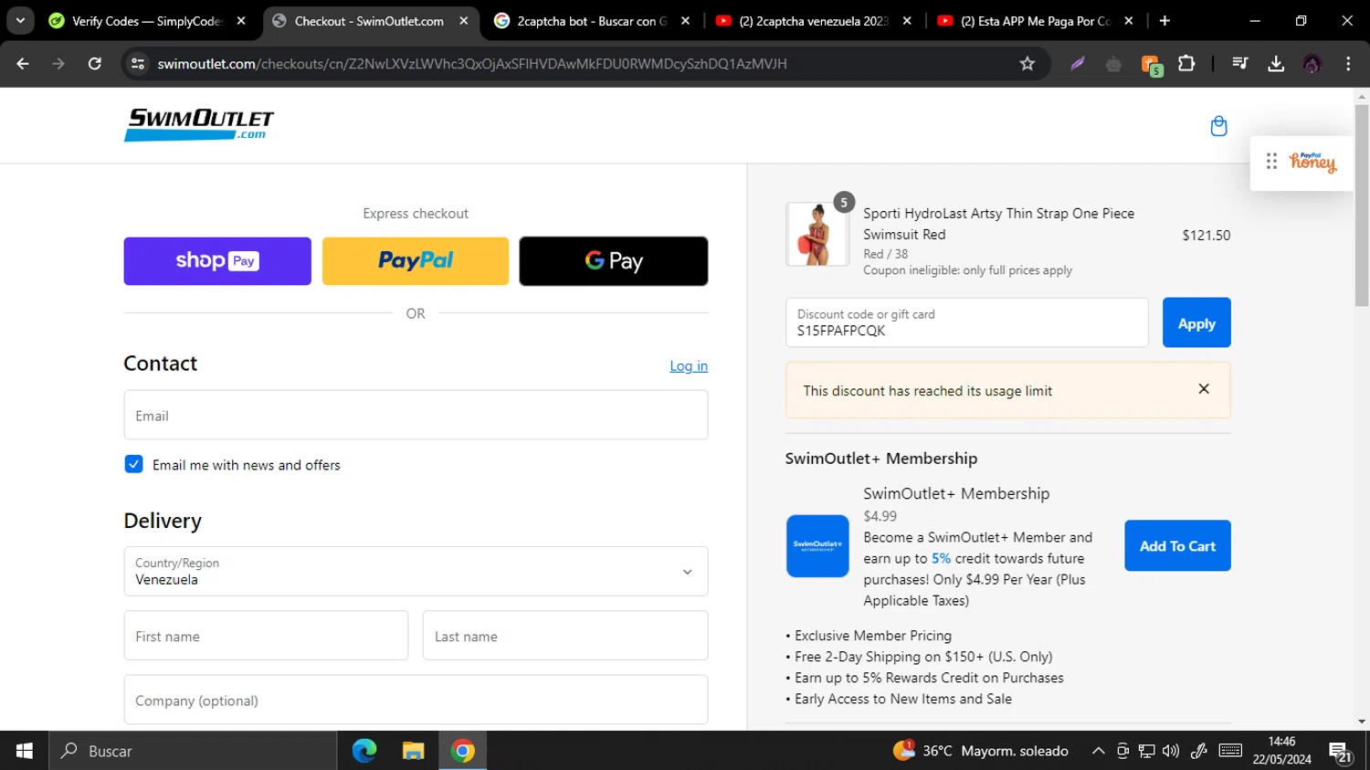The width and height of the screenshot is (1370, 770).
Task: Click the purple feather extension icon
Action: point(1078,63)
